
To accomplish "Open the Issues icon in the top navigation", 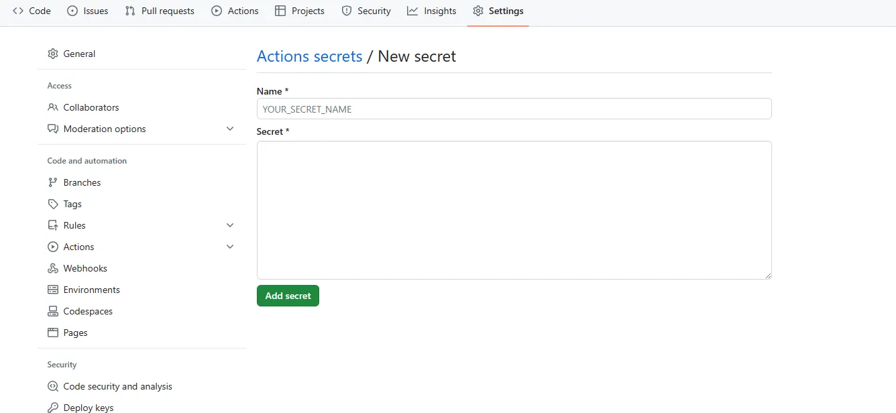I will 72,11.
